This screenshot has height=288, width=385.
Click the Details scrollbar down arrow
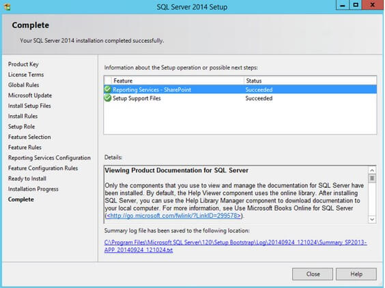(x=372, y=219)
